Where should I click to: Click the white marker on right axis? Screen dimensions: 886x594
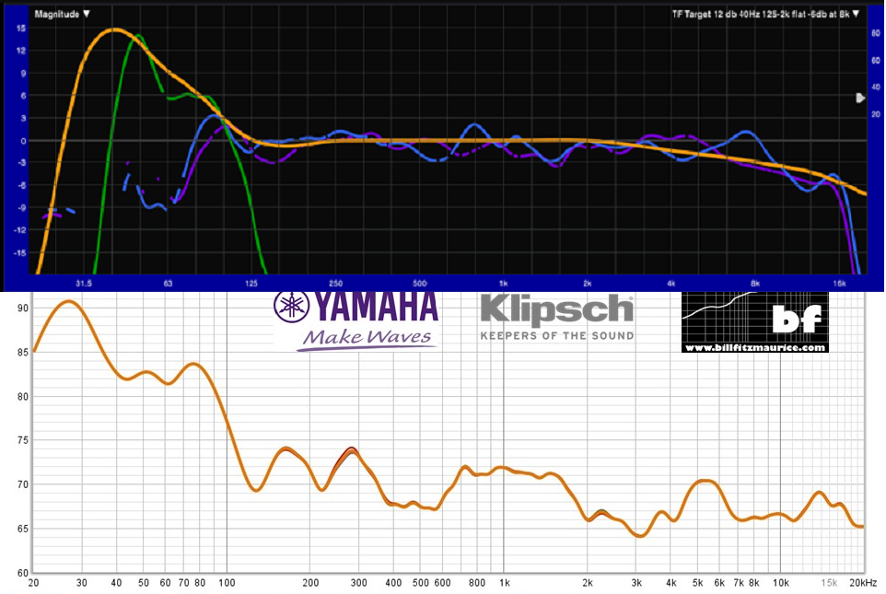859,98
